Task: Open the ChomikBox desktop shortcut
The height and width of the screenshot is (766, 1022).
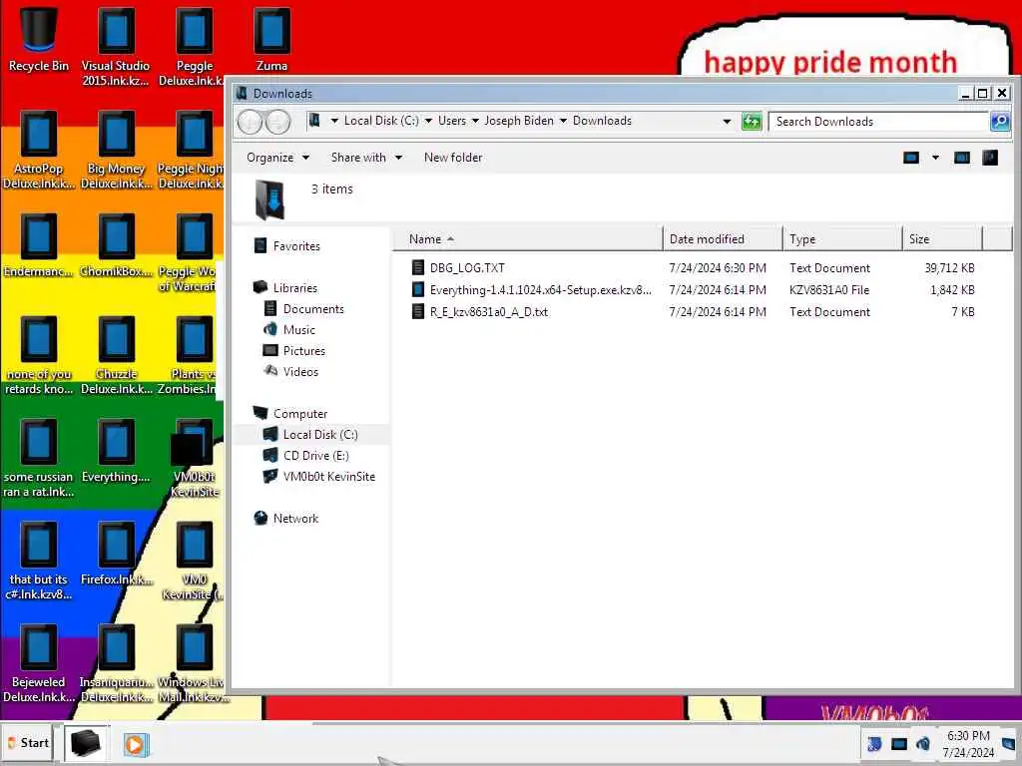Action: point(116,245)
